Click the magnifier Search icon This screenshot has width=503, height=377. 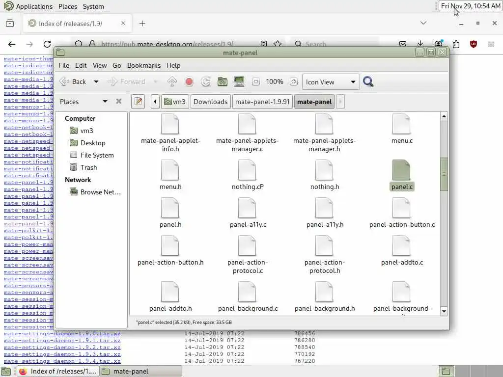[368, 82]
